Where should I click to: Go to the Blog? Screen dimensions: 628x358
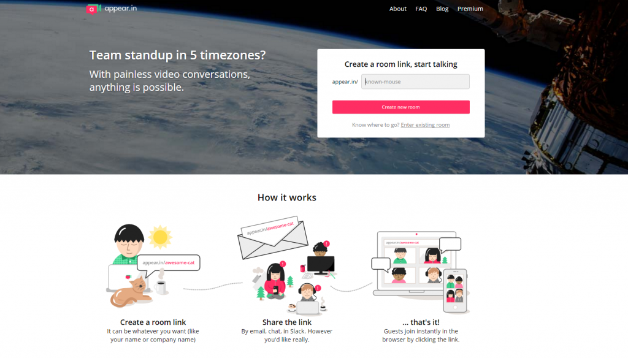click(442, 9)
